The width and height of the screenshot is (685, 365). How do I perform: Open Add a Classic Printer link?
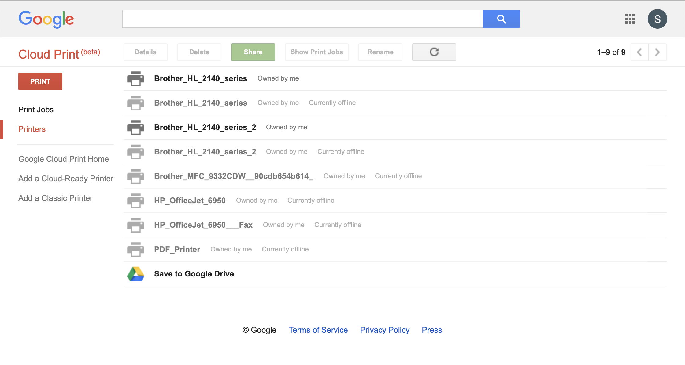55,198
